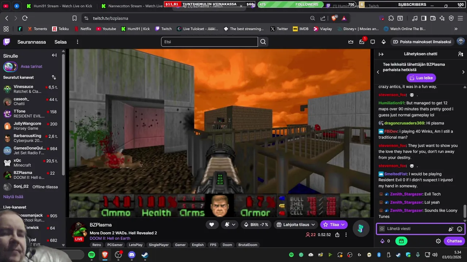Open Spotify from the taskbar
This screenshot has width=467, height=262.
(x=92, y=255)
